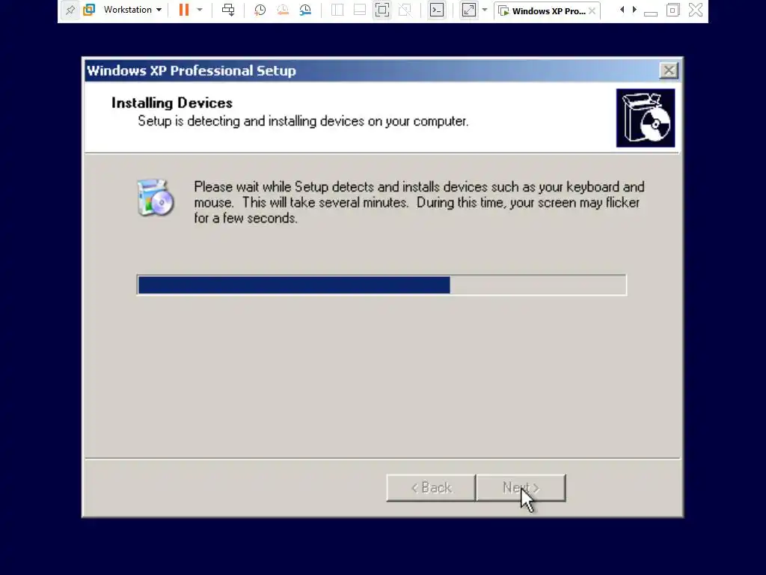Click the setup box graphic in header
The height and width of the screenshot is (575, 766).
click(x=646, y=118)
